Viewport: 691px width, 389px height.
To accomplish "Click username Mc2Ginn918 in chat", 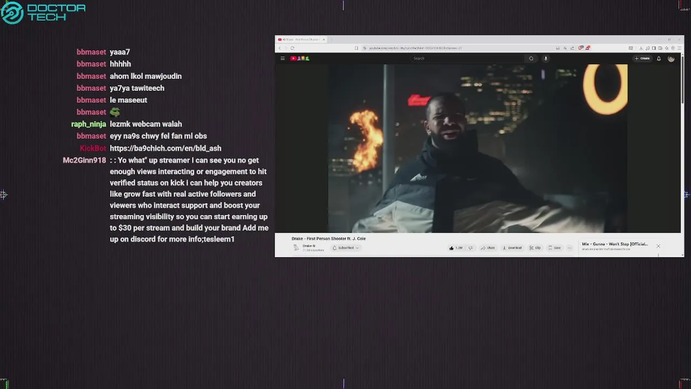I will pyautogui.click(x=84, y=160).
